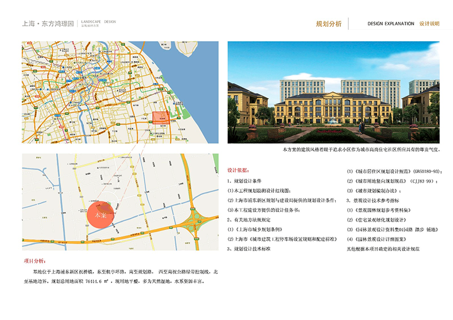
Task: Open the zoomed-in site location map
Action: (120, 204)
